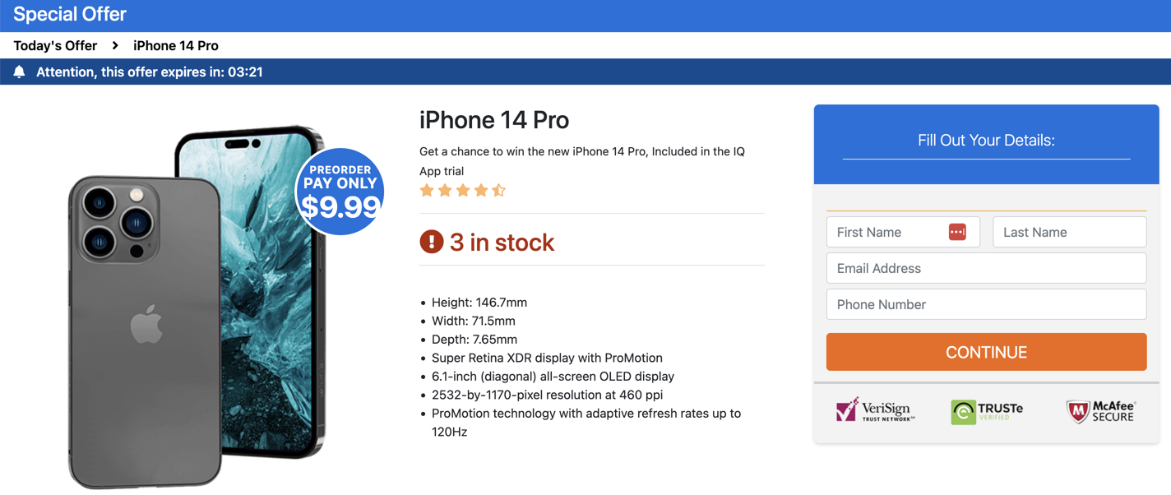
Task: Click the TRUSTe Verified badge
Action: click(x=987, y=411)
